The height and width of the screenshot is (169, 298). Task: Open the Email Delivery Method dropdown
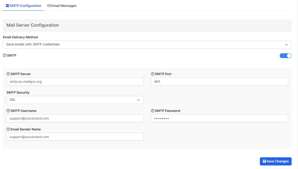coord(147,45)
